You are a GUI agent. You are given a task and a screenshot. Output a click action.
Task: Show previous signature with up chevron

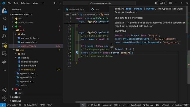point(112,44)
